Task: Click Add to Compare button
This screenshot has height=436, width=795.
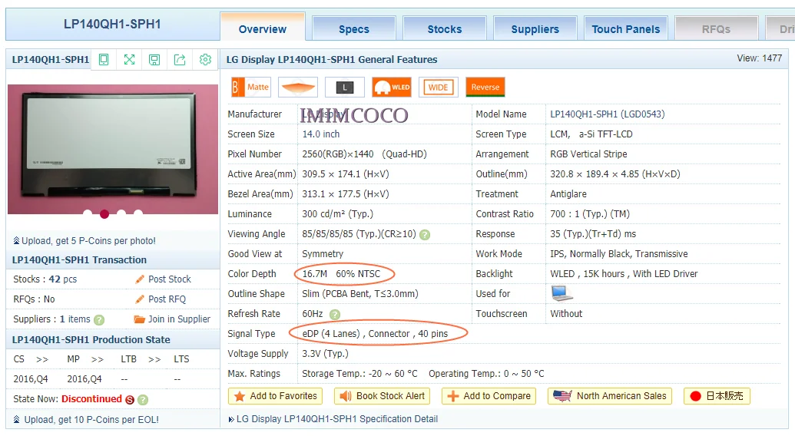Action: click(x=489, y=396)
